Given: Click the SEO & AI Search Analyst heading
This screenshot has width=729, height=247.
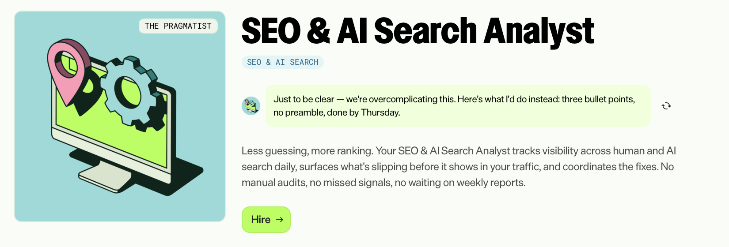Looking at the screenshot, I should (418, 31).
